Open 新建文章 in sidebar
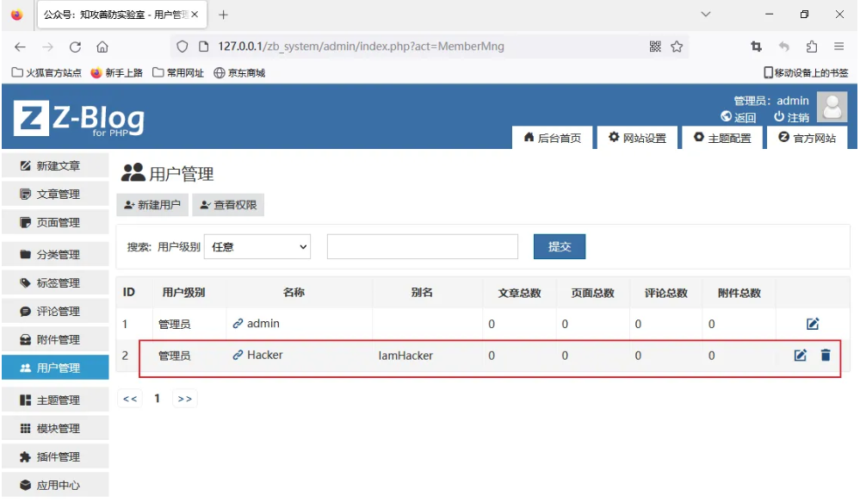 55,165
